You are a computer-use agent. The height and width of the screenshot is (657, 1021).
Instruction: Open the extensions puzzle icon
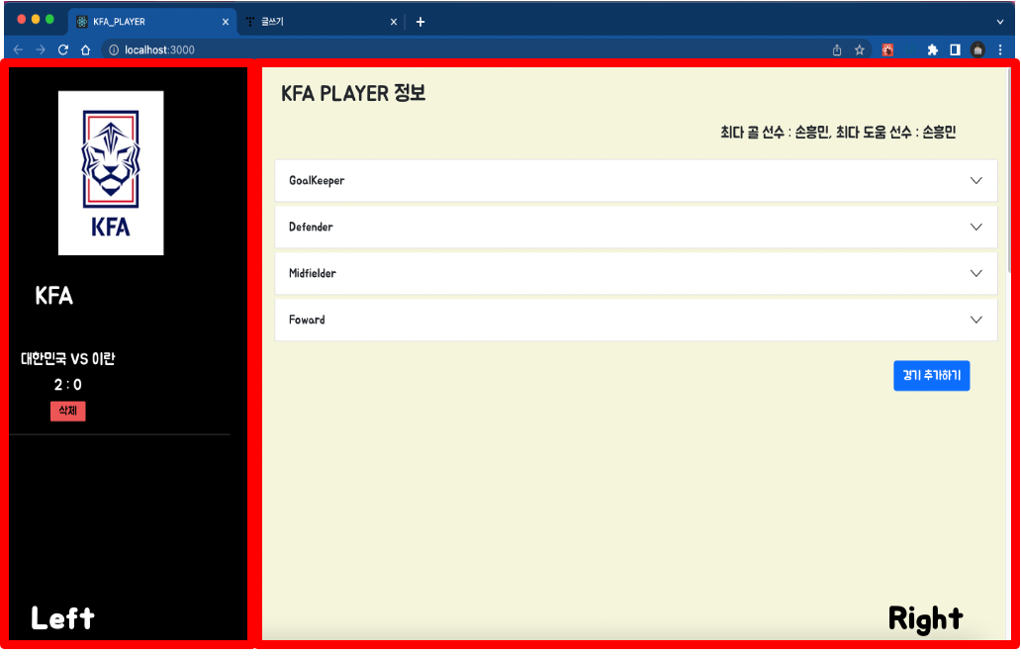click(x=932, y=50)
